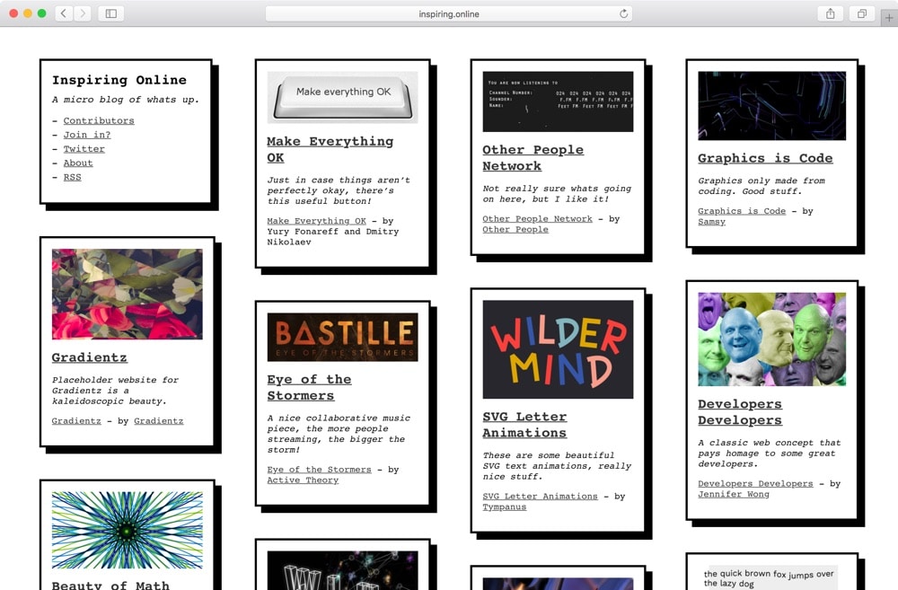Open the Contributors link
Screen dimensions: 898x590
pyautogui.click(x=99, y=120)
